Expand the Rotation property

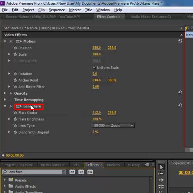click(x=9, y=74)
